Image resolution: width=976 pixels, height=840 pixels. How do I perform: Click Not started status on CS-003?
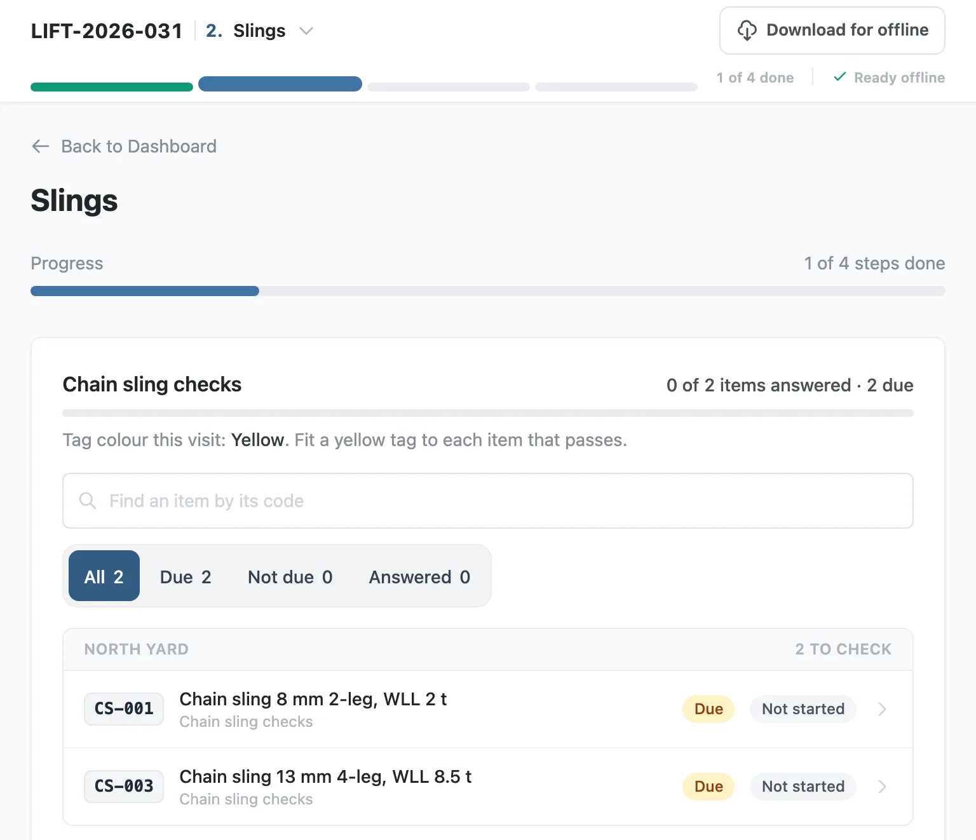(x=803, y=787)
